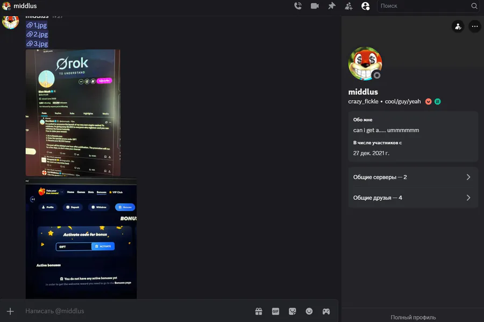Open the three-dots profile menu
The height and width of the screenshot is (322, 484).
tap(475, 26)
